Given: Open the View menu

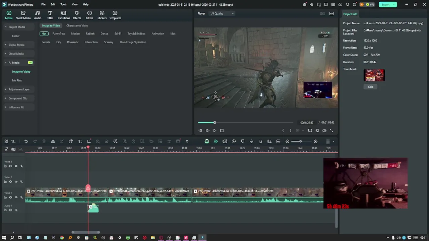Looking at the screenshot, I should click(x=75, y=4).
